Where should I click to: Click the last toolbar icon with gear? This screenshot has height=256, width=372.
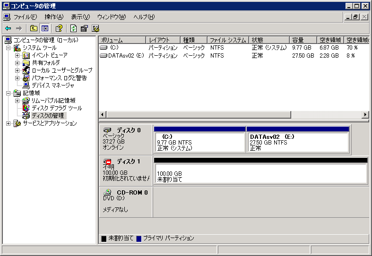95,28
